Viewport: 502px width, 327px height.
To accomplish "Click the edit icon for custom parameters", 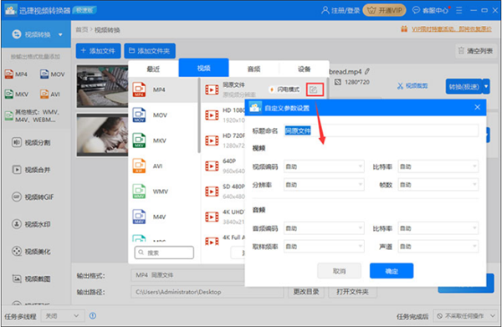I will point(314,89).
